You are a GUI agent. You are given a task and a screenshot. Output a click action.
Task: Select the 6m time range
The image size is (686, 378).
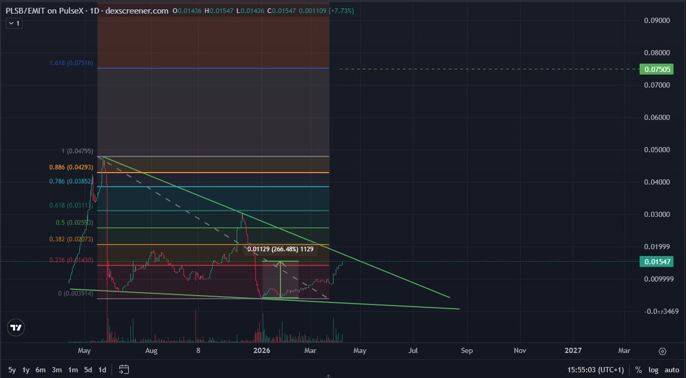click(x=41, y=370)
